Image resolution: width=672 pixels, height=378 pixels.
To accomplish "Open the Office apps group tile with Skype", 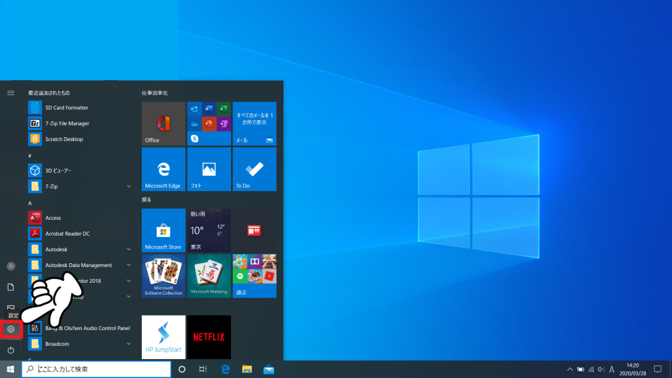I will [x=209, y=124].
